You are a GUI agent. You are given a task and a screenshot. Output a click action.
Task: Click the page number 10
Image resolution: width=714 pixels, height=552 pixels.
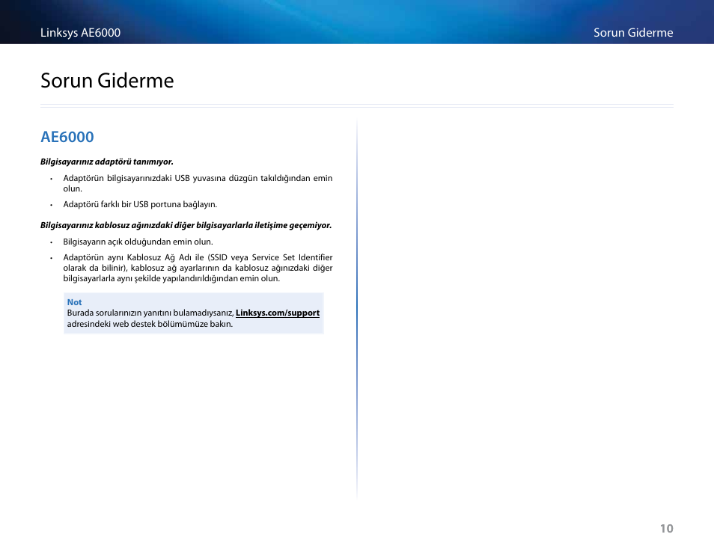[x=666, y=528]
